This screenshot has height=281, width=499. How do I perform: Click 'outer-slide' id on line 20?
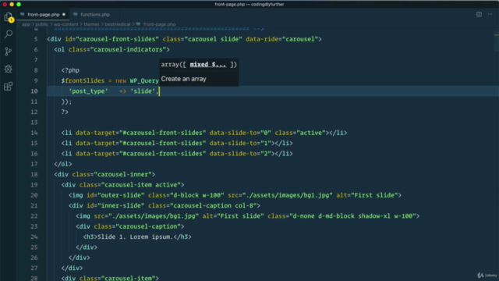[121, 195]
